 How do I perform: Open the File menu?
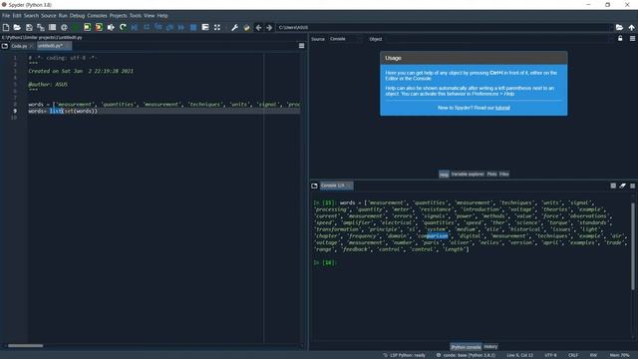(x=6, y=16)
